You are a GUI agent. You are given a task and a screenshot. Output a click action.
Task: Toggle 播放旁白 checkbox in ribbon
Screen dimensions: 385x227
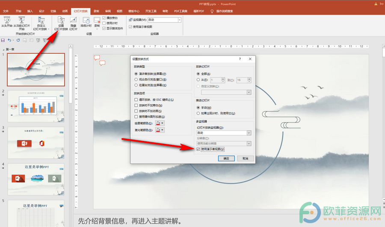[104, 18]
